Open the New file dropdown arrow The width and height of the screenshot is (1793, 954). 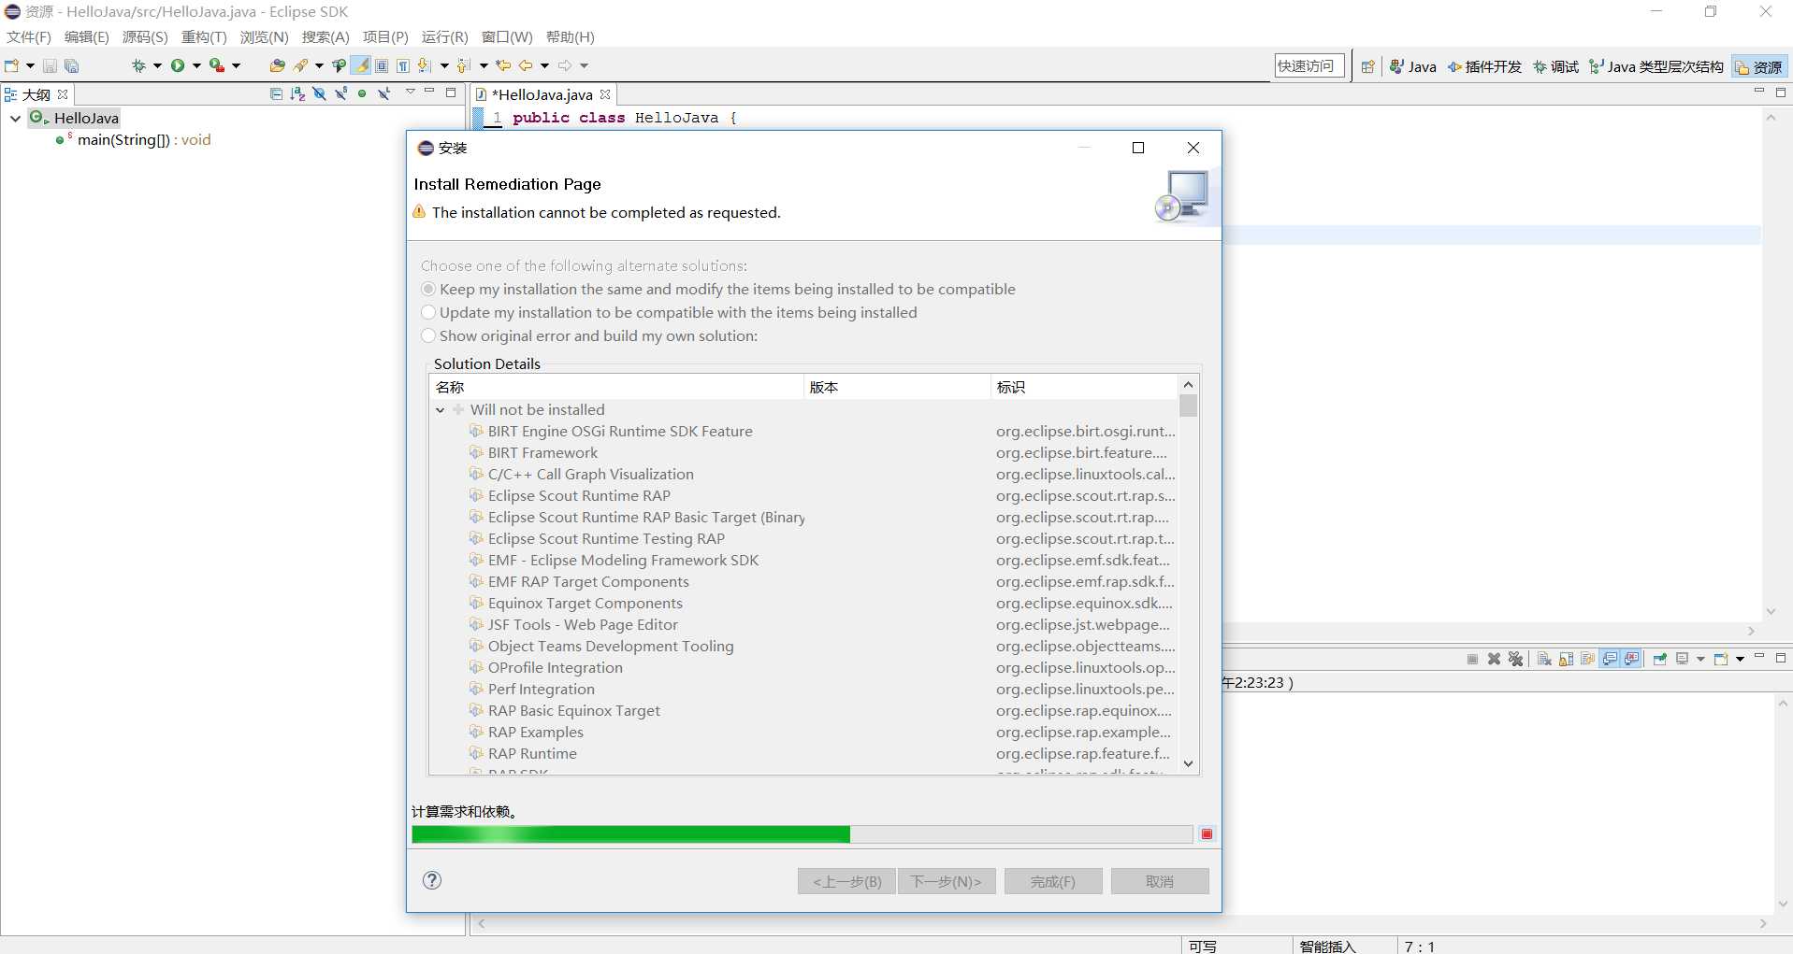point(30,65)
